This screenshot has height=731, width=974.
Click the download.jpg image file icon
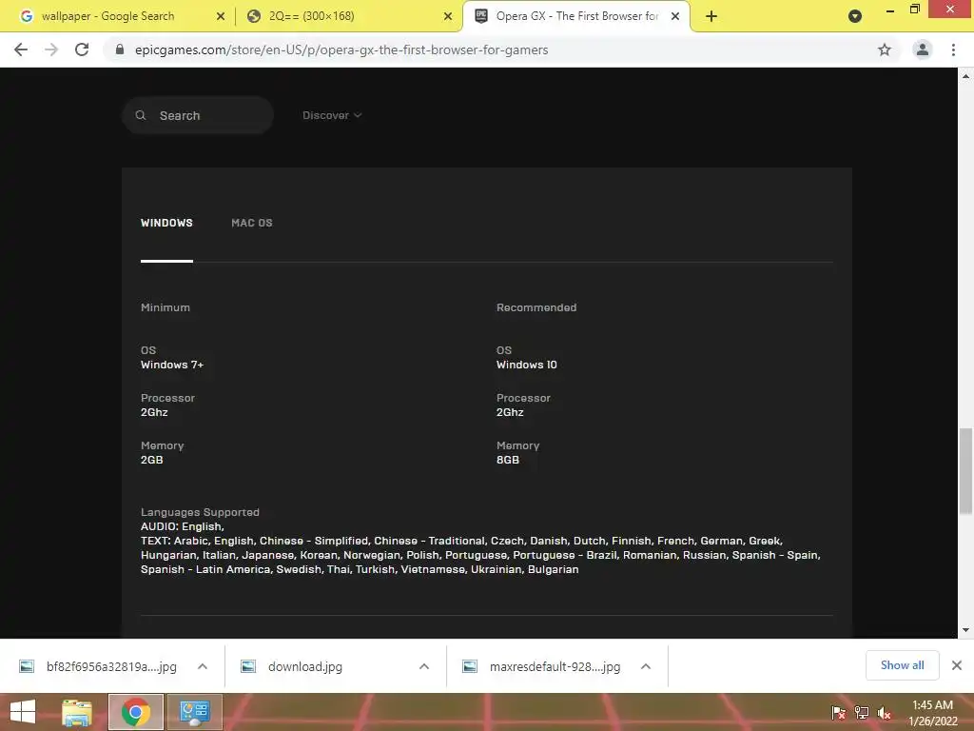click(248, 666)
